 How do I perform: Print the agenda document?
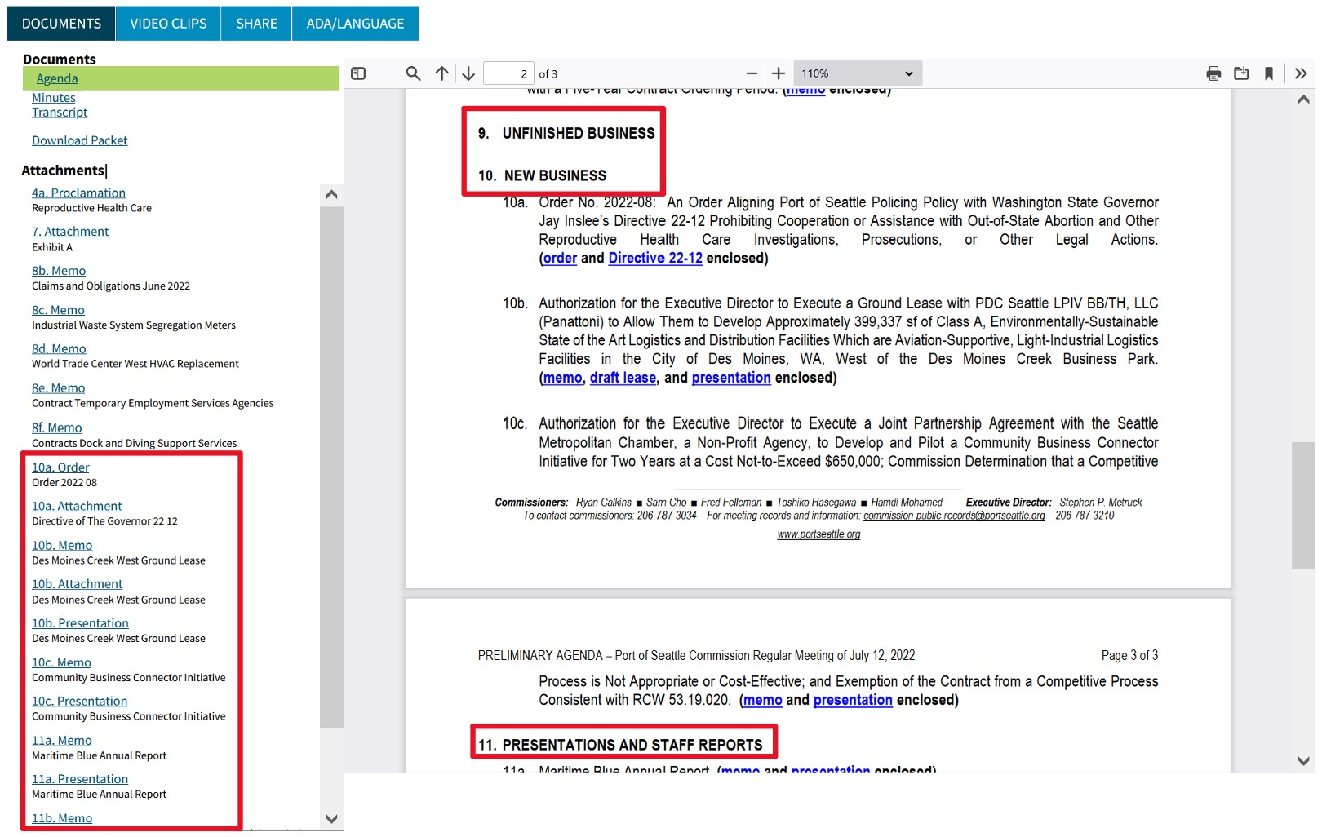pos(1213,73)
